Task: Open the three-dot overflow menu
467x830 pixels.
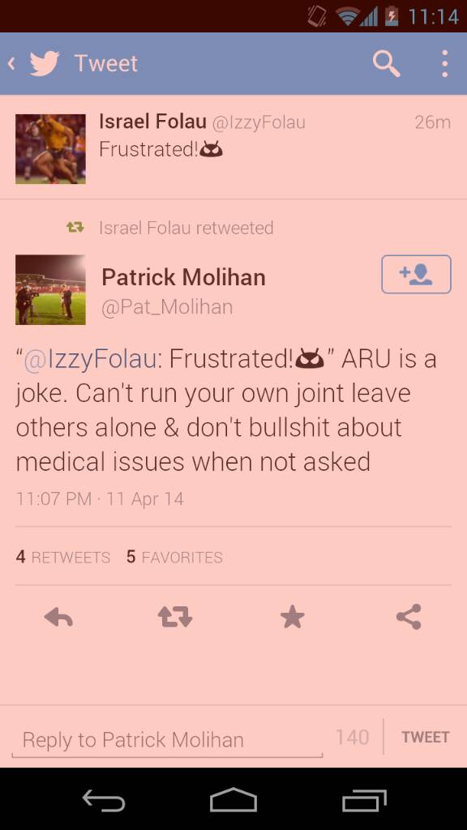Action: coord(445,63)
